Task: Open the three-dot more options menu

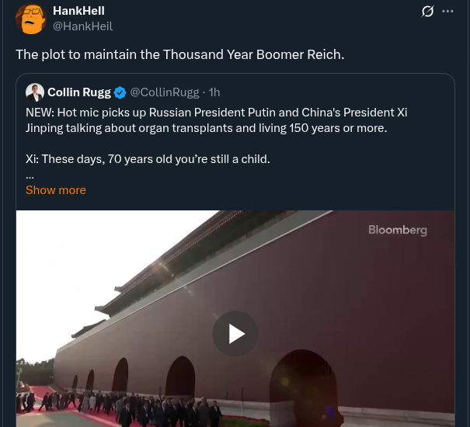Action: click(447, 12)
